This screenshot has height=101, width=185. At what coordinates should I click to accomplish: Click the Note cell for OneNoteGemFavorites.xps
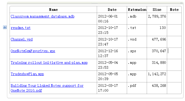coord(174,53)
